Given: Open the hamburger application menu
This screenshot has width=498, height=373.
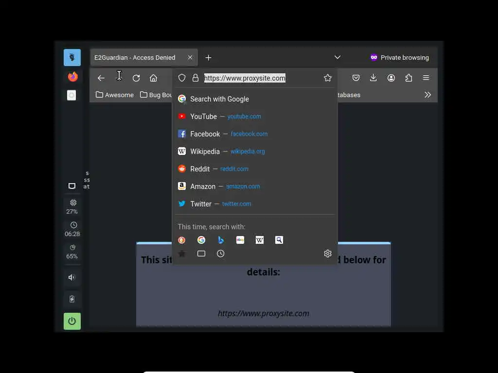Looking at the screenshot, I should pos(426,78).
